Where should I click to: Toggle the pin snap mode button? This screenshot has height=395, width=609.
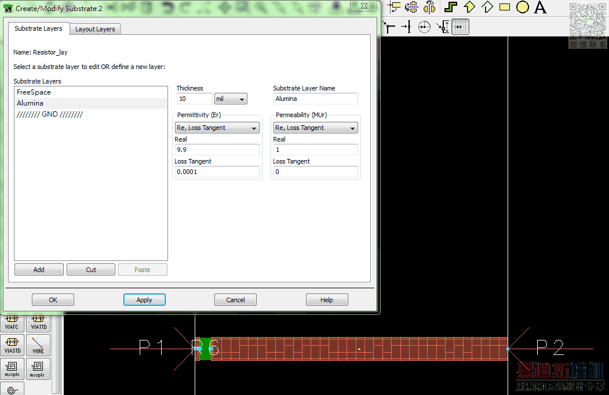[x=406, y=27]
